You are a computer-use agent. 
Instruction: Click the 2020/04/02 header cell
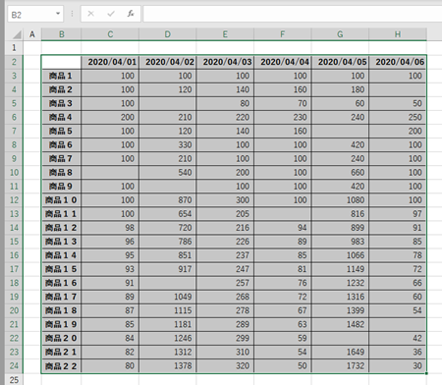coord(168,62)
